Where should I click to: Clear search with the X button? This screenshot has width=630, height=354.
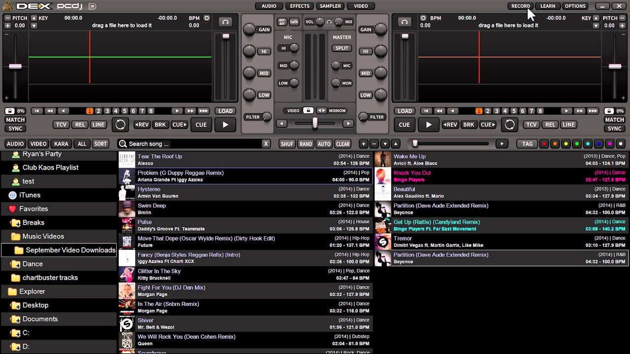coord(266,144)
